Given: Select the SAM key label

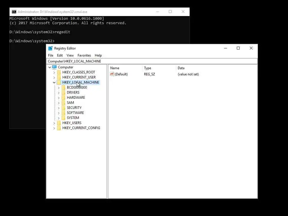Looking at the screenshot, I should 70,102.
